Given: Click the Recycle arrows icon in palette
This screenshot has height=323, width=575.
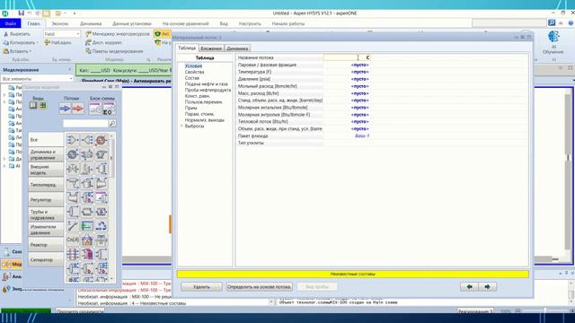Looking at the screenshot, I should [102, 226].
